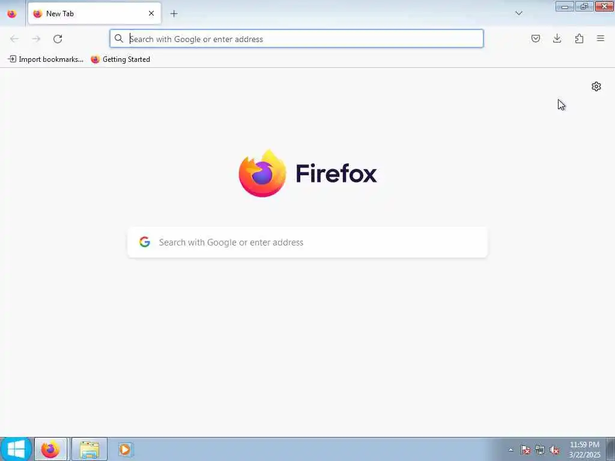Image resolution: width=615 pixels, height=461 pixels.
Task: Open the Firefox application menu
Action: coord(601,38)
